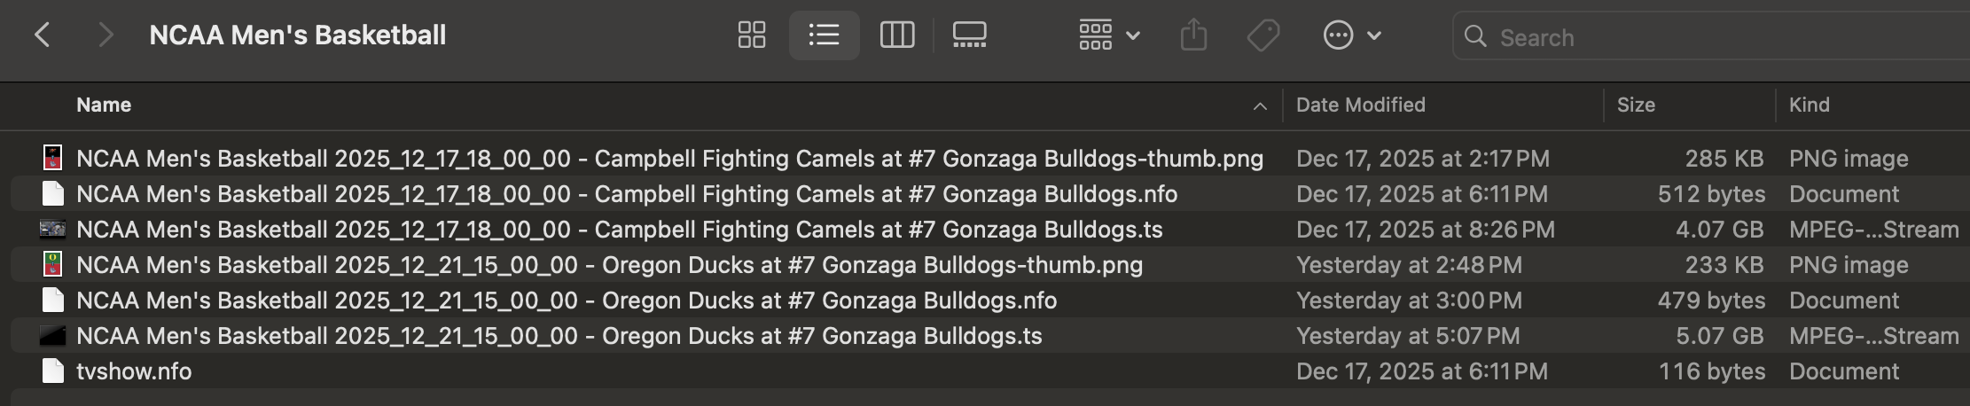The width and height of the screenshot is (1970, 406).
Task: Select the Campbell Fighting Camels thumb.png thumbnail icon
Action: coord(53,159)
